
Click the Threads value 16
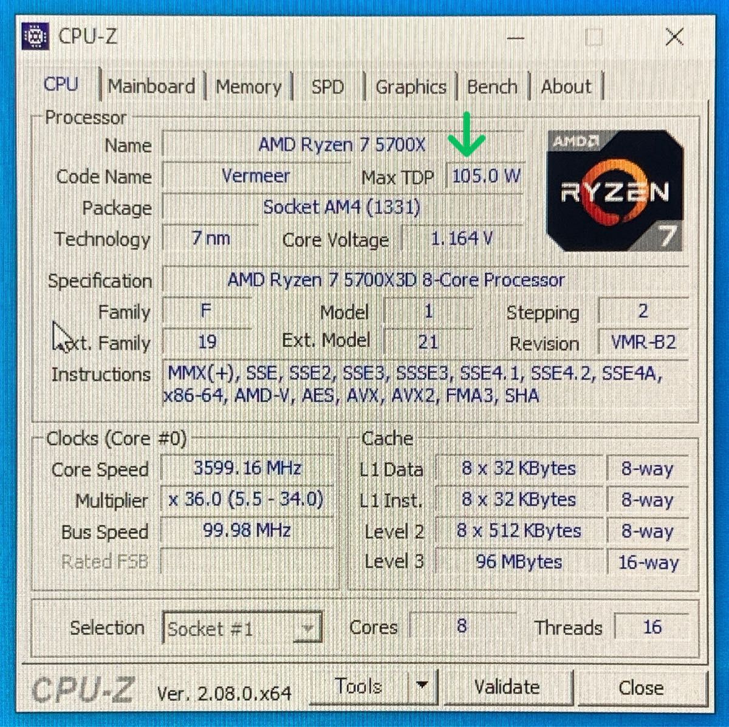(652, 626)
